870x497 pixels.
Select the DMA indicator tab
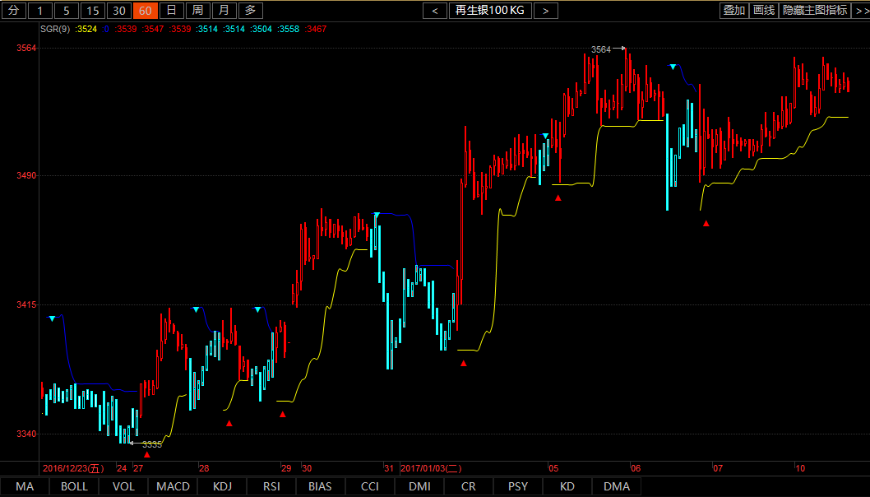(x=617, y=486)
